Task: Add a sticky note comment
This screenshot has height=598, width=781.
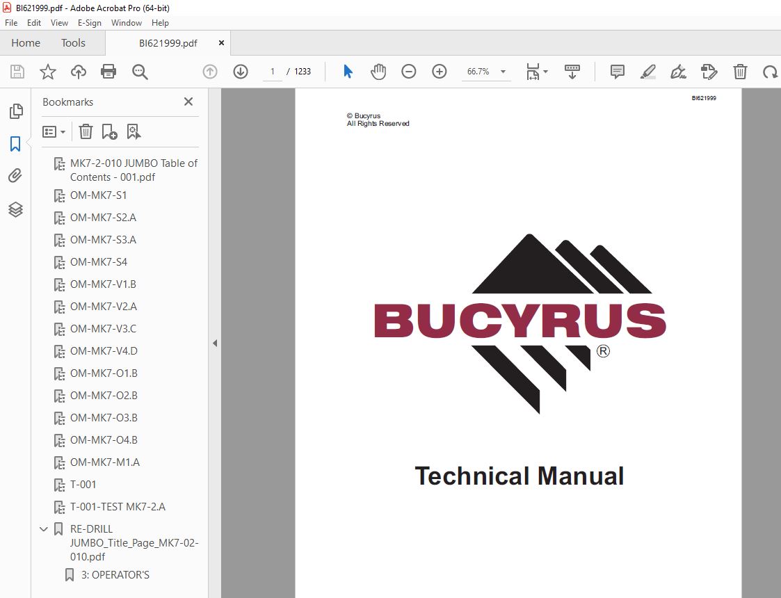Action: [x=617, y=72]
